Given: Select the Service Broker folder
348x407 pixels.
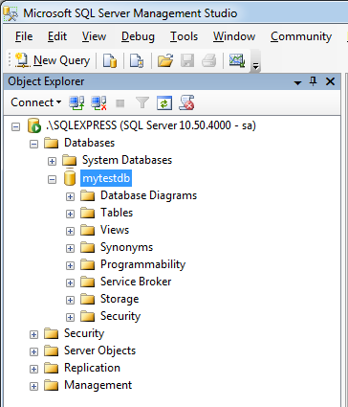Looking at the screenshot, I should pyautogui.click(x=136, y=282).
